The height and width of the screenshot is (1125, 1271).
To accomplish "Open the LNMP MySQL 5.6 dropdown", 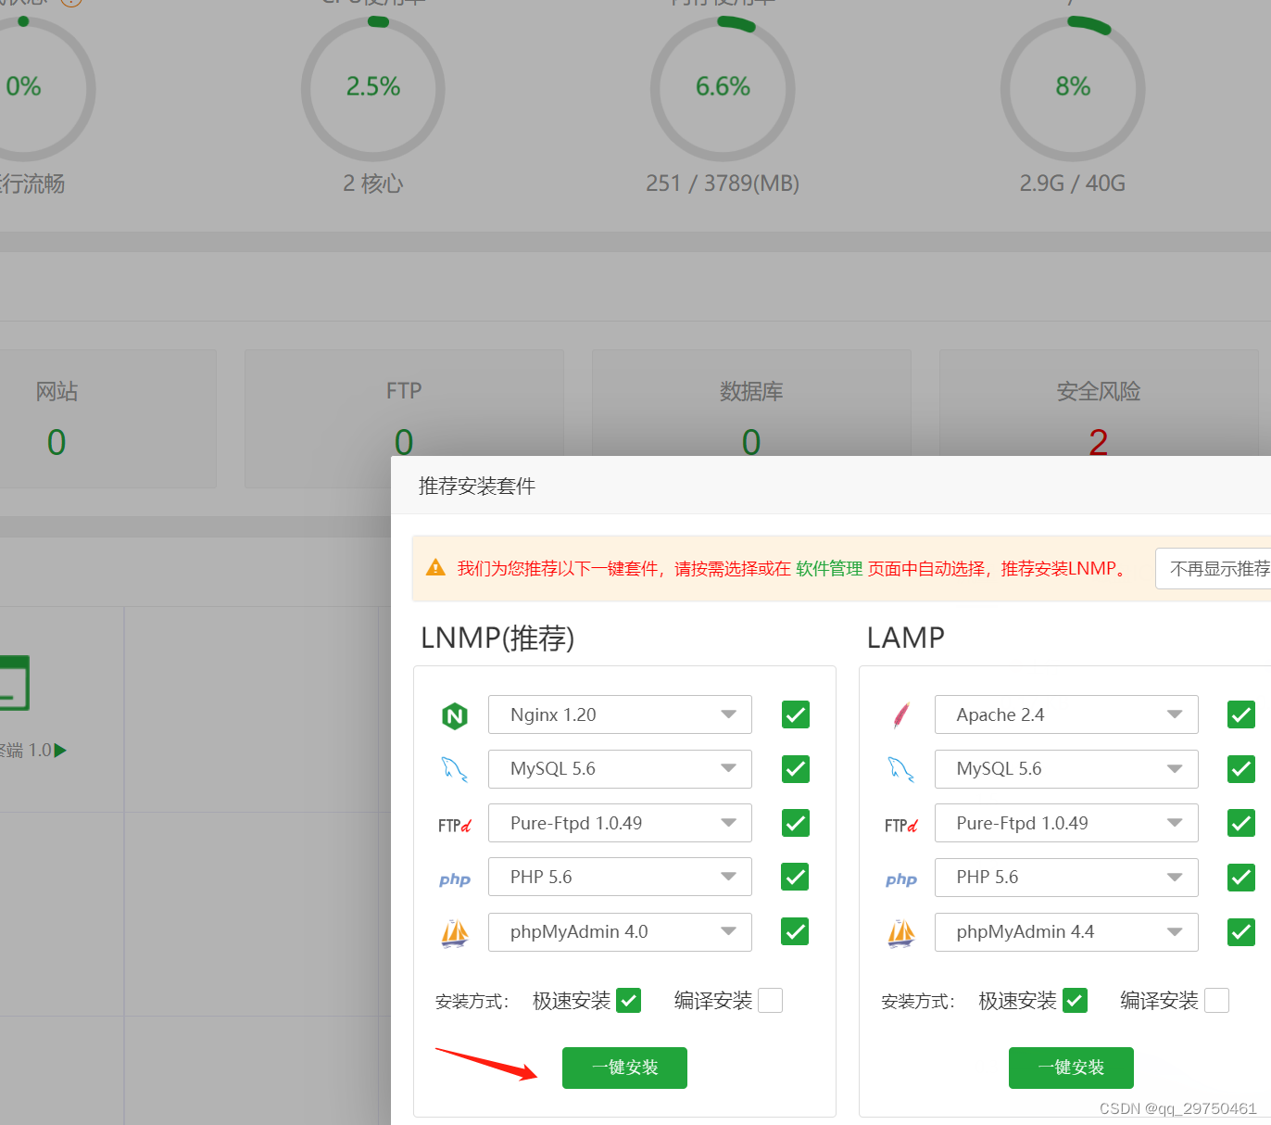I will click(620, 769).
